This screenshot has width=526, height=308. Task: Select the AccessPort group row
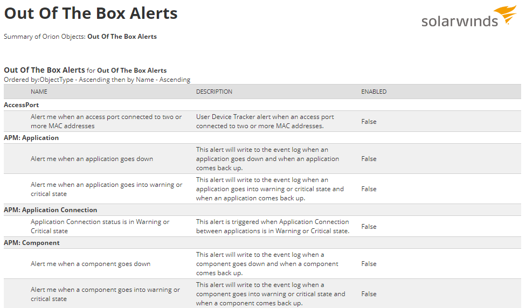pos(262,105)
